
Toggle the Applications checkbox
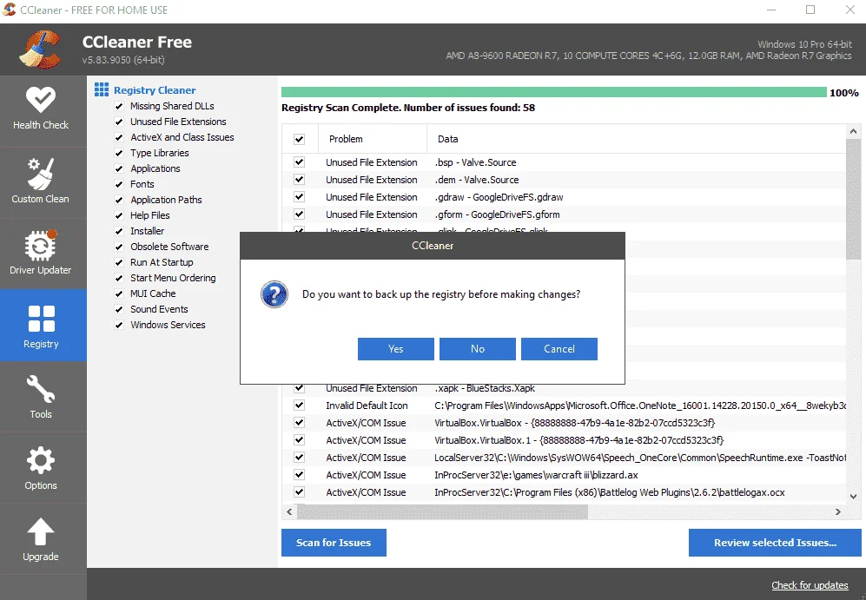[119, 168]
